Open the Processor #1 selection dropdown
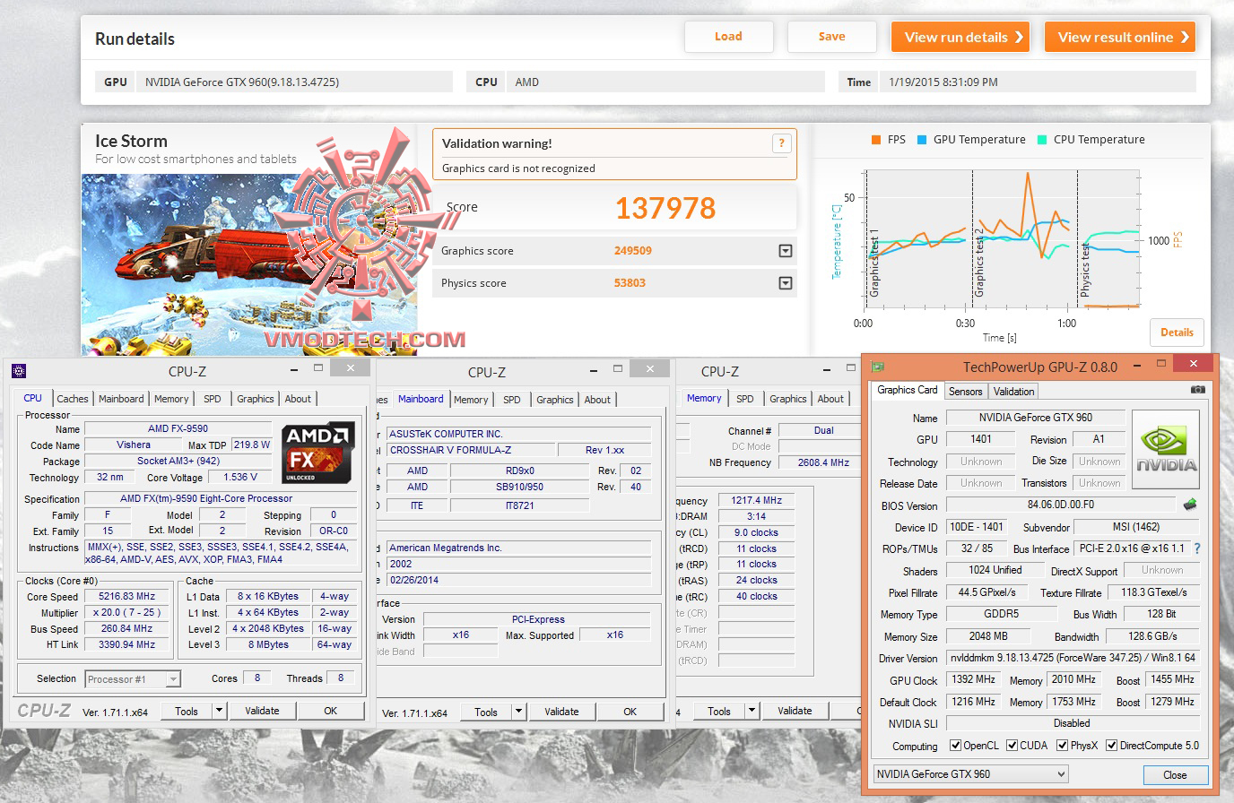The height and width of the screenshot is (803, 1234). (173, 679)
